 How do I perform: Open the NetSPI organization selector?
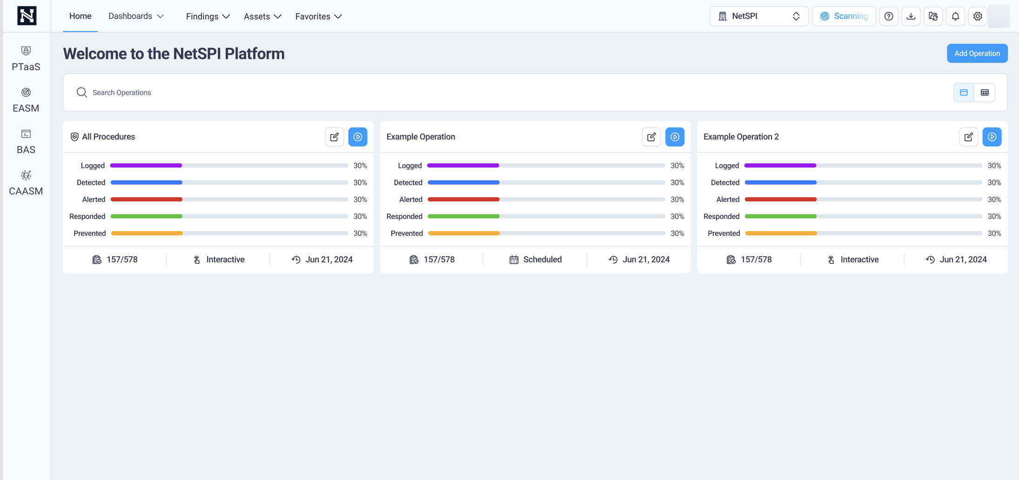tap(759, 16)
